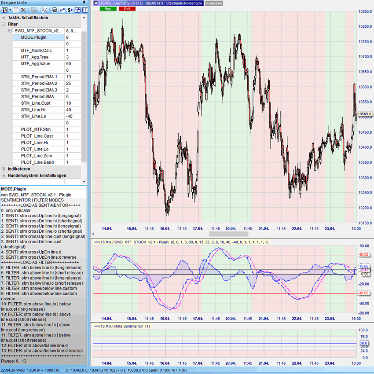This screenshot has height=374, width=374.
Task: Click the line chart with nodes icon
Action: point(44,10)
